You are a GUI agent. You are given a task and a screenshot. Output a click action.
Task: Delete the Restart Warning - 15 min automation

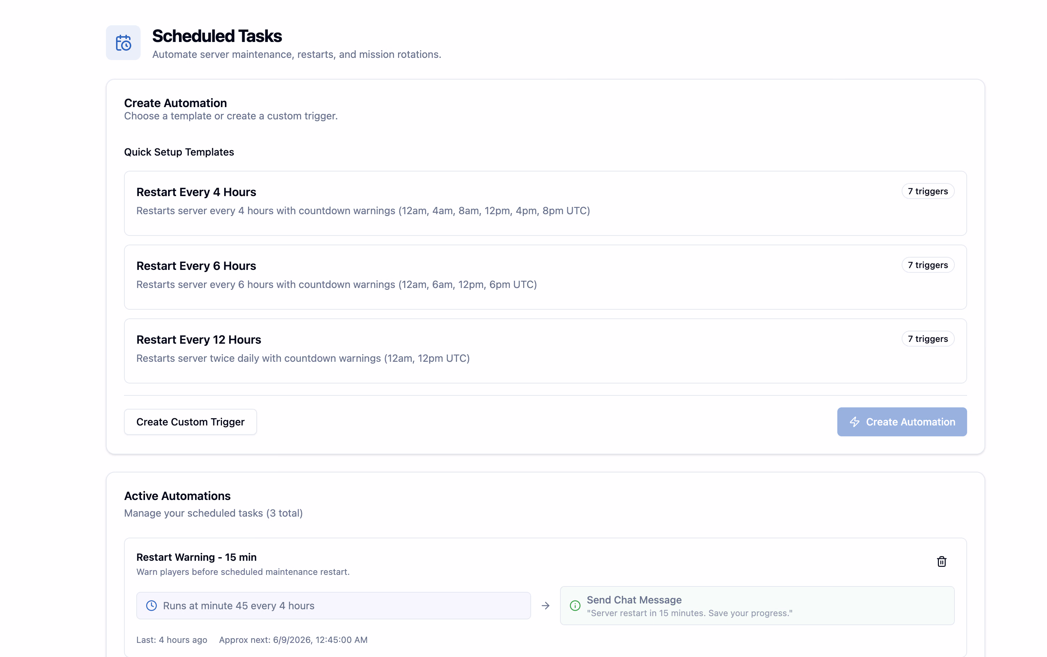(x=941, y=561)
